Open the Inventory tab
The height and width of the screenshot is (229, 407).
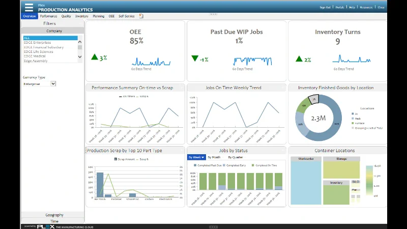click(x=82, y=16)
